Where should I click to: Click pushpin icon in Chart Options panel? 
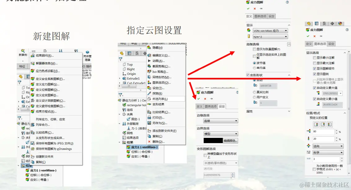321,36
